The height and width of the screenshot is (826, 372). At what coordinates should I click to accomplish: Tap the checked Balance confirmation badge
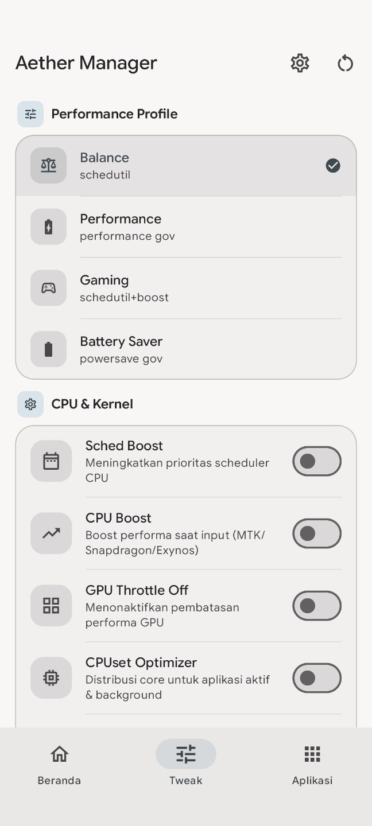point(333,165)
